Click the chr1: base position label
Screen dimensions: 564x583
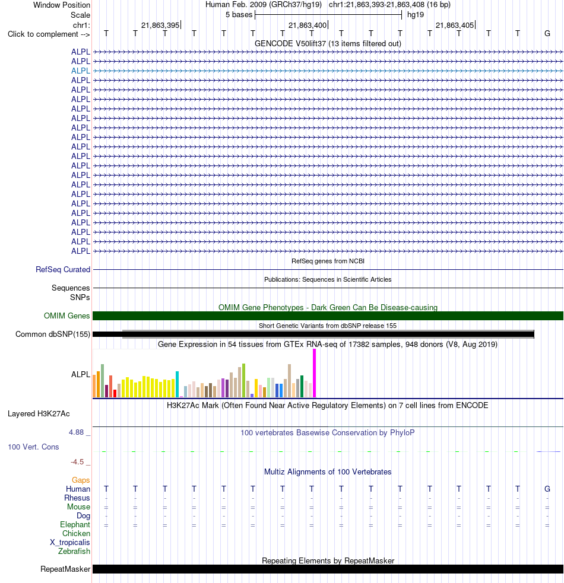point(81,26)
